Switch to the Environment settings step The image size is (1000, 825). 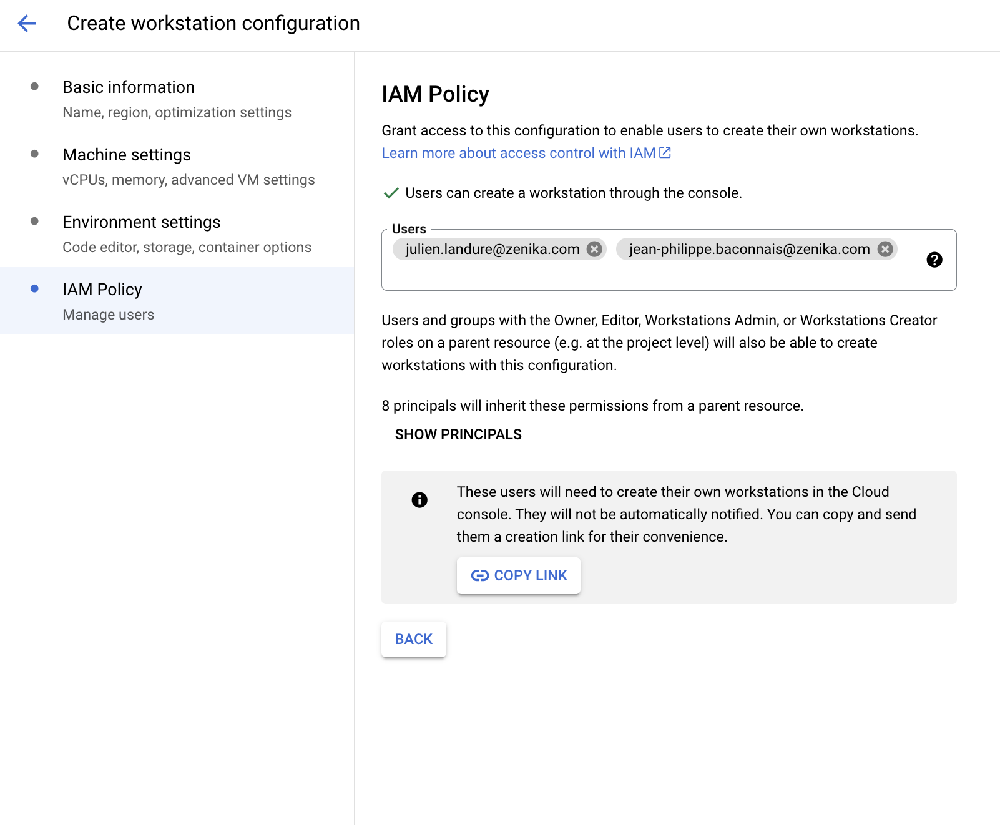point(142,222)
